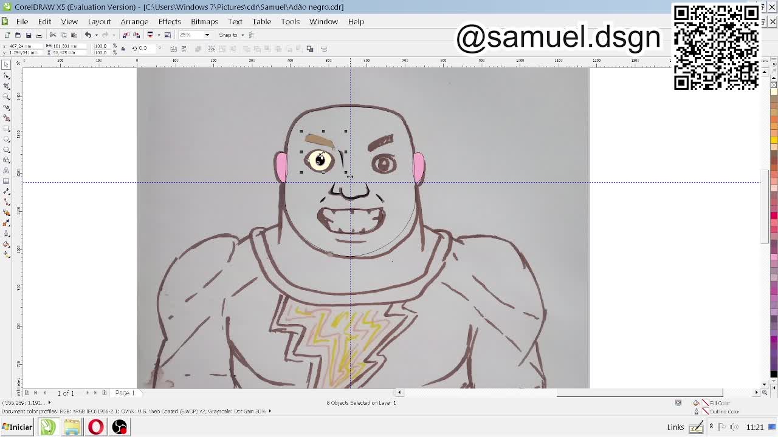
Task: Click the Import icon
Action: click(x=125, y=35)
